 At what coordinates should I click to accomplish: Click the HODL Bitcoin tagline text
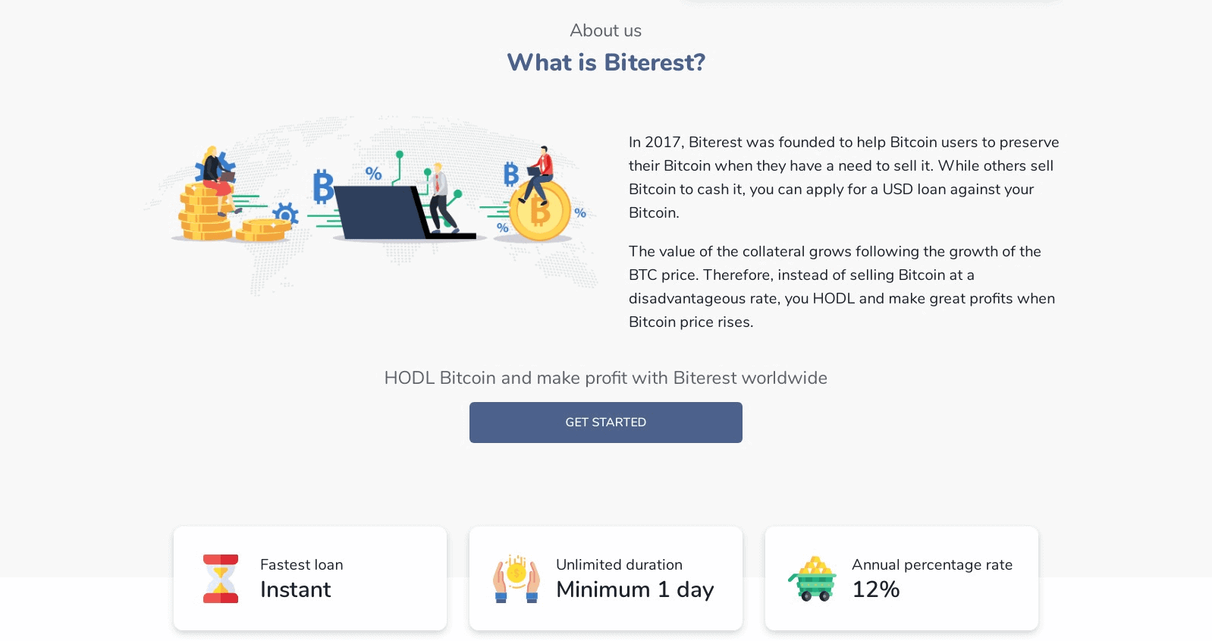(606, 378)
